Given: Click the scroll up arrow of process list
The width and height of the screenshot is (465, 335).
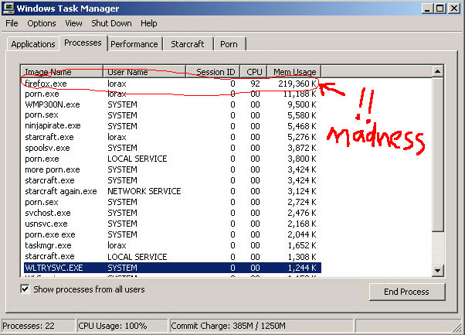Looking at the screenshot, I should 438,71.
